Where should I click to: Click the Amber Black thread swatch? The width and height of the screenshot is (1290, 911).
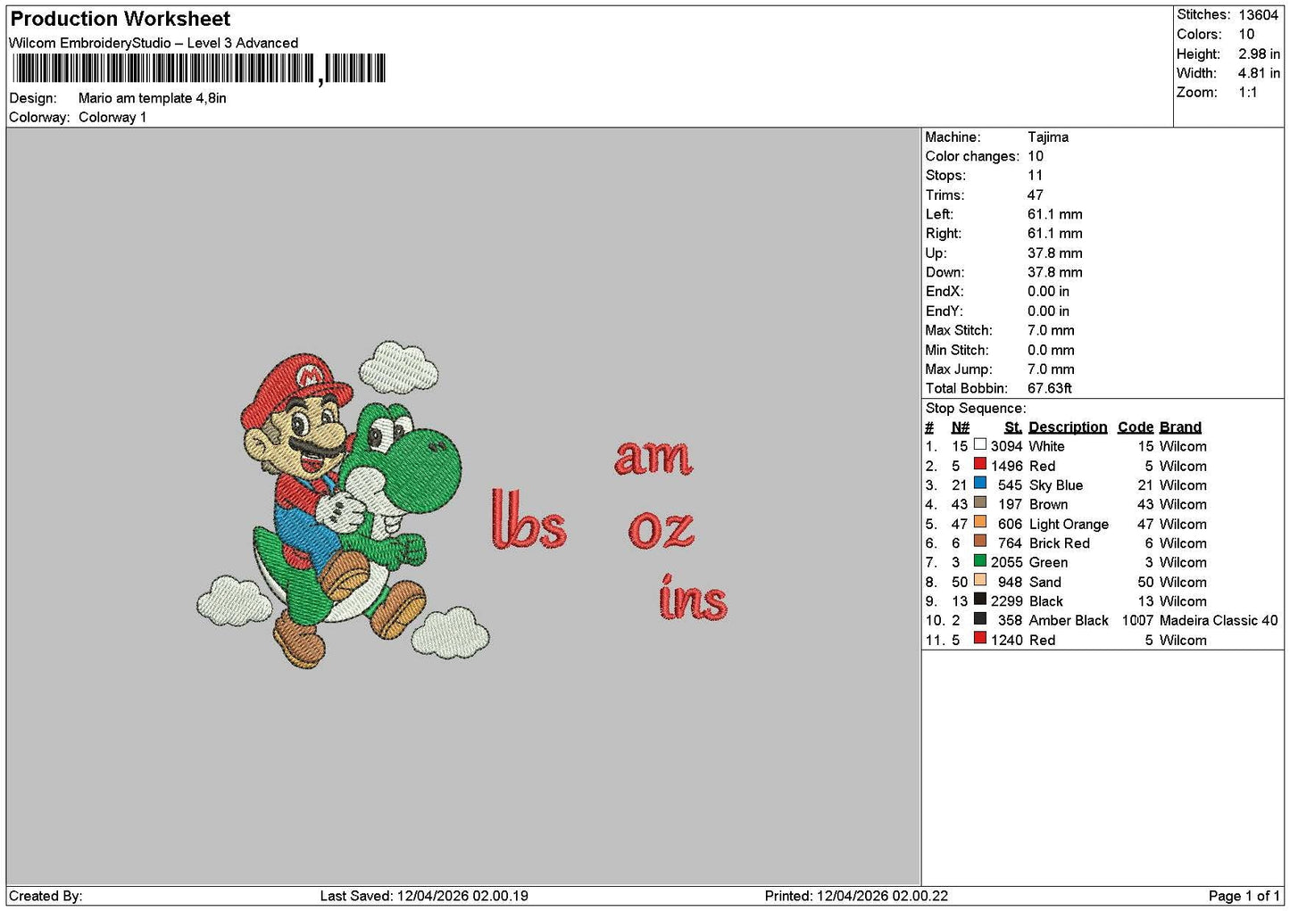tap(980, 618)
